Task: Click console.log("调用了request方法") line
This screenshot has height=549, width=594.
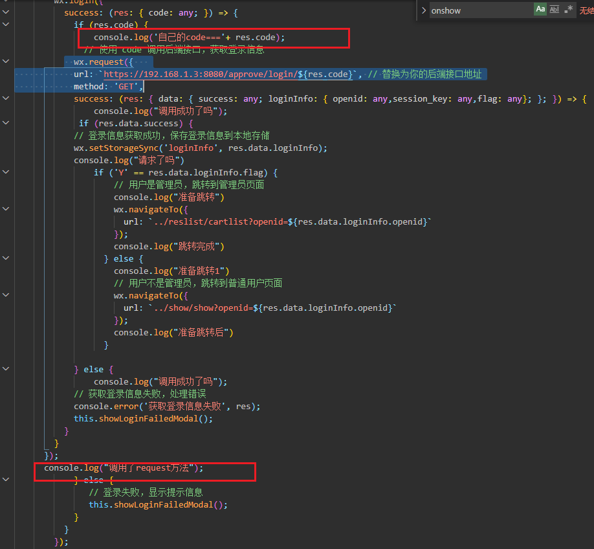Action: point(124,468)
